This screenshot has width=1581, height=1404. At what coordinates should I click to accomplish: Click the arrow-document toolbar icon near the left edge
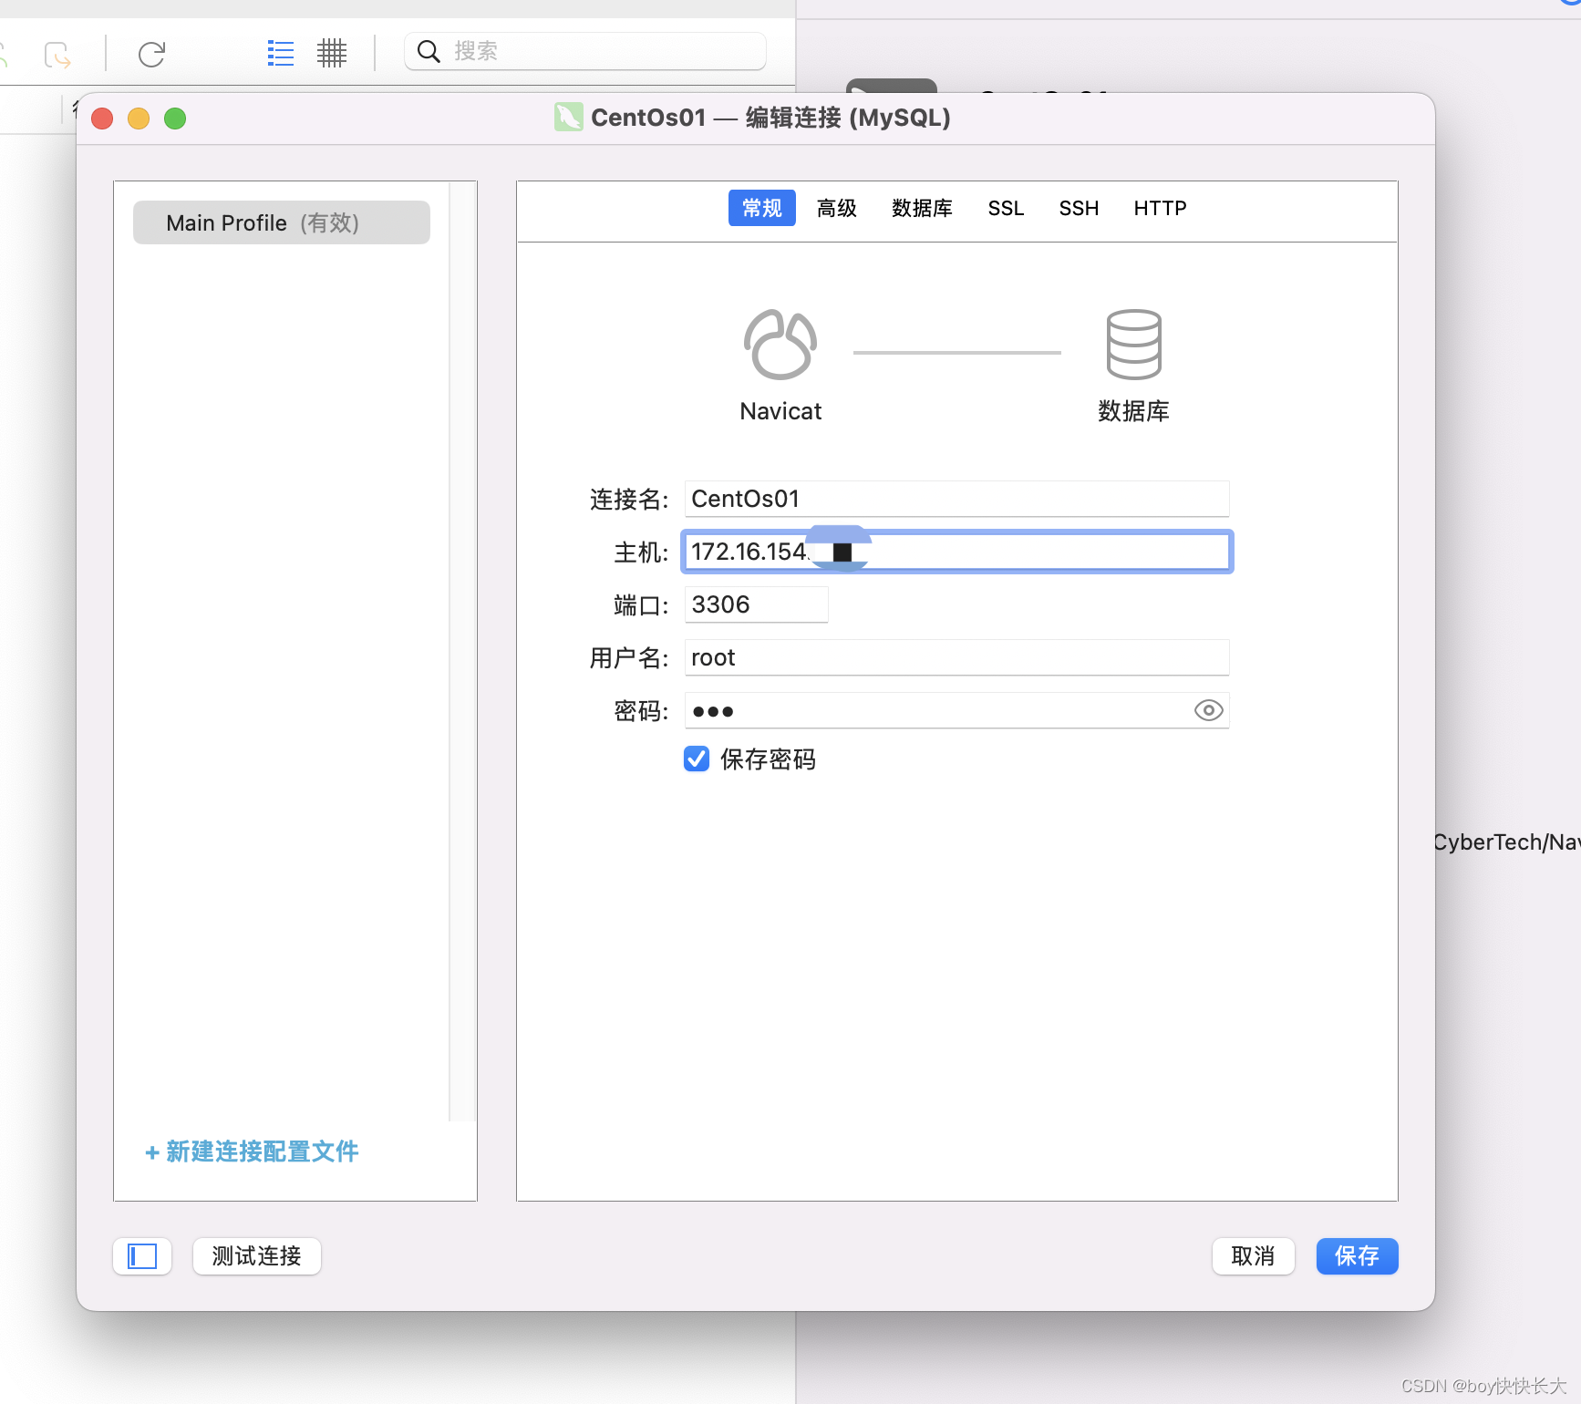[x=57, y=55]
